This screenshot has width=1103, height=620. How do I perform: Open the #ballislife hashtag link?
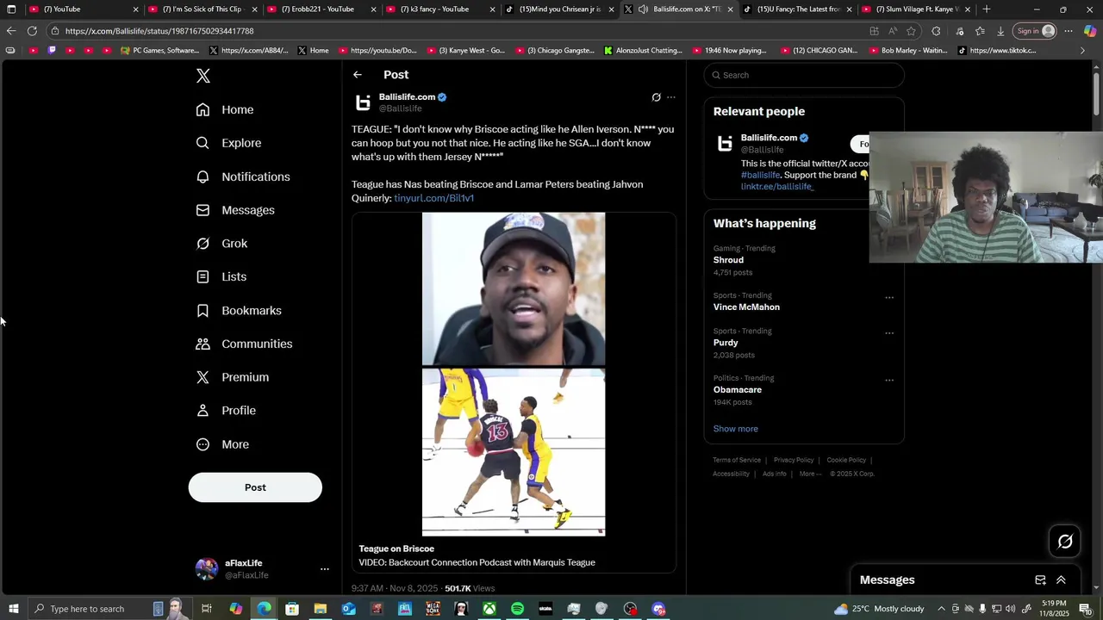[760, 175]
